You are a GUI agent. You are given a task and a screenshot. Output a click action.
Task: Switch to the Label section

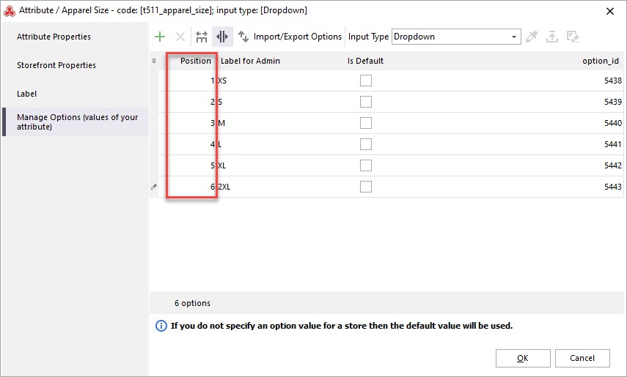[76, 94]
